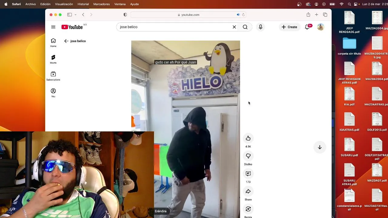Image resolution: width=388 pixels, height=218 pixels.
Task: Select KIAATRAS.pdf on the desktop
Action: point(349,122)
